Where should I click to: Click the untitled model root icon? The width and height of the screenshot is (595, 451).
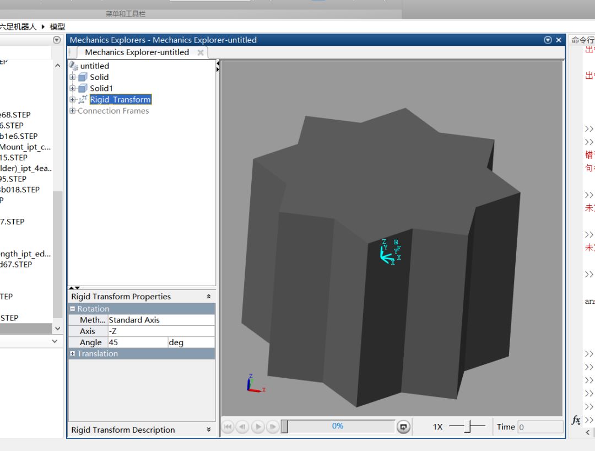pyautogui.click(x=74, y=66)
